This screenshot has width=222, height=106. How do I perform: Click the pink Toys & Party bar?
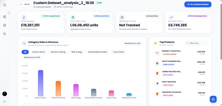click(x=111, y=93)
